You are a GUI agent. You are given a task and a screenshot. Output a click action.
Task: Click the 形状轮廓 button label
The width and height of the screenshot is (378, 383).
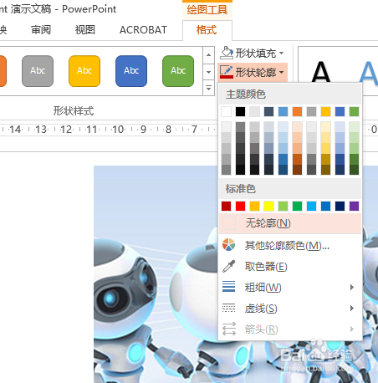[x=256, y=73]
